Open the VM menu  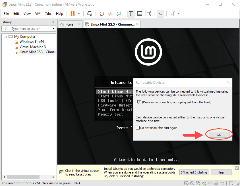coord(38,14)
